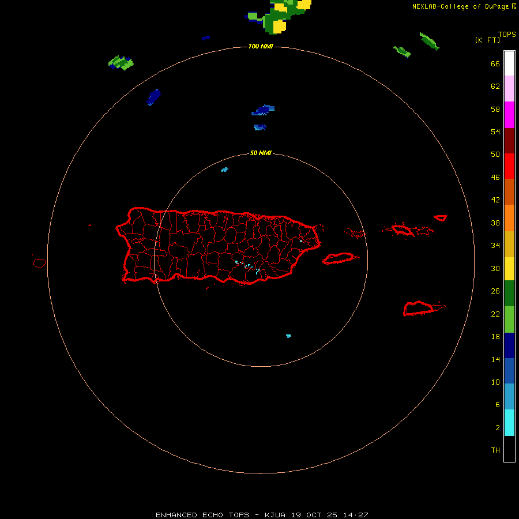Click the 6 legend value
The width and height of the screenshot is (519, 519).
tap(498, 405)
